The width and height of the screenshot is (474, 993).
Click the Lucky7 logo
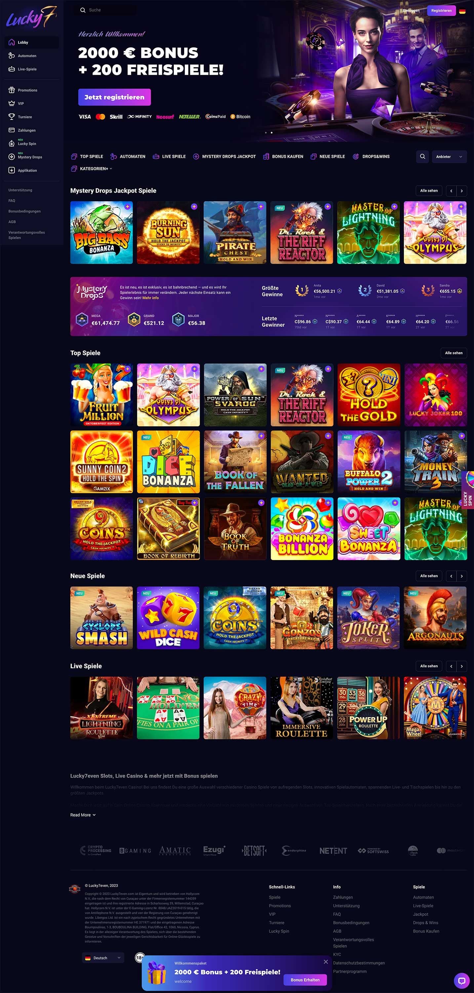click(32, 17)
